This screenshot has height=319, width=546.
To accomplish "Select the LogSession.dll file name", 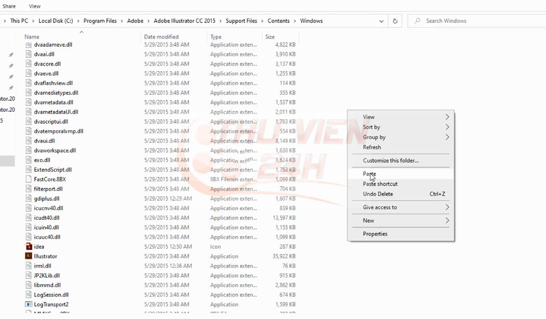I will click(x=51, y=294).
